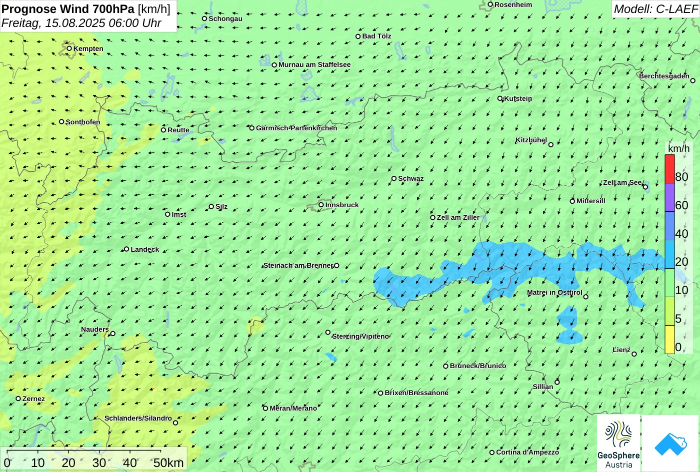Select the Zernez label
Screen dimensions: 700x472
(x=33, y=399)
